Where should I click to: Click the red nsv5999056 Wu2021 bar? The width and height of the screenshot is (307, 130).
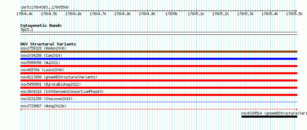point(159,66)
